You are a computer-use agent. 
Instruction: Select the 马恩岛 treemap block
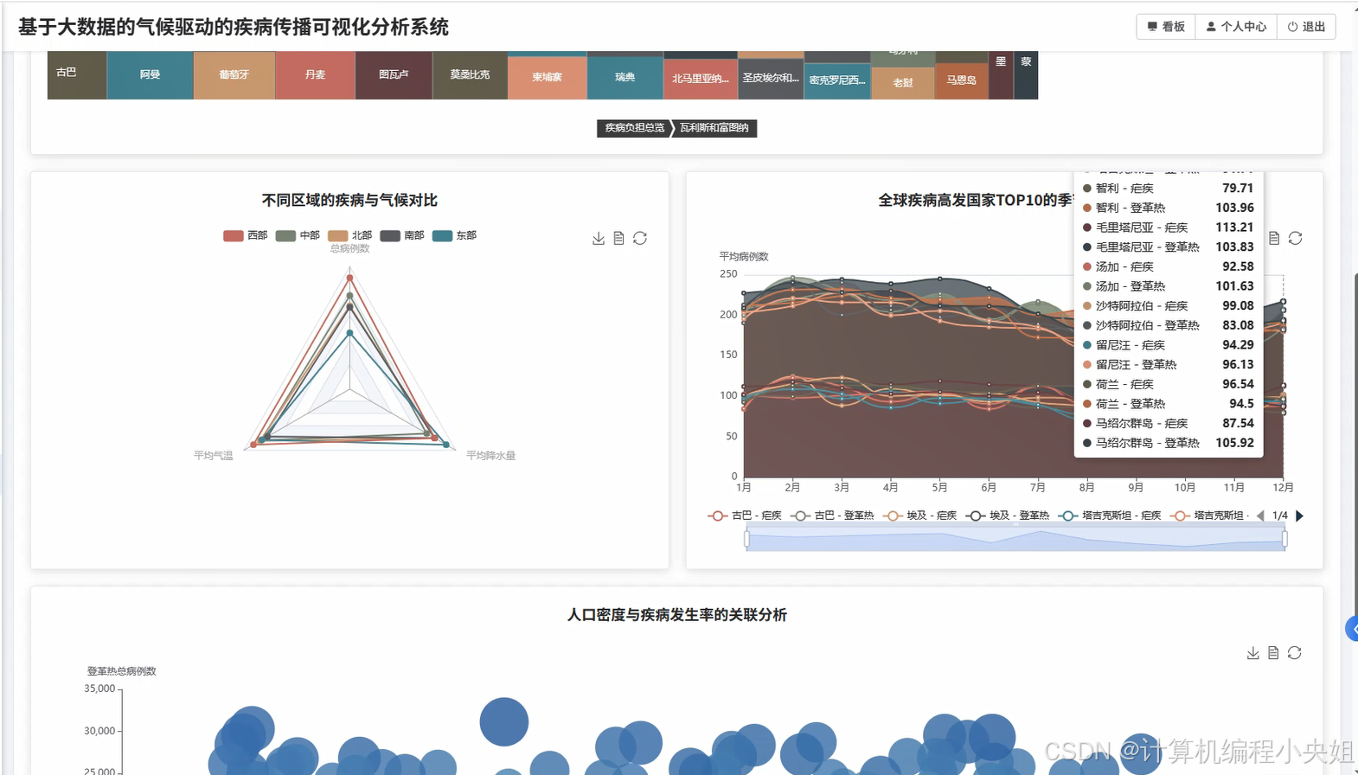[962, 80]
